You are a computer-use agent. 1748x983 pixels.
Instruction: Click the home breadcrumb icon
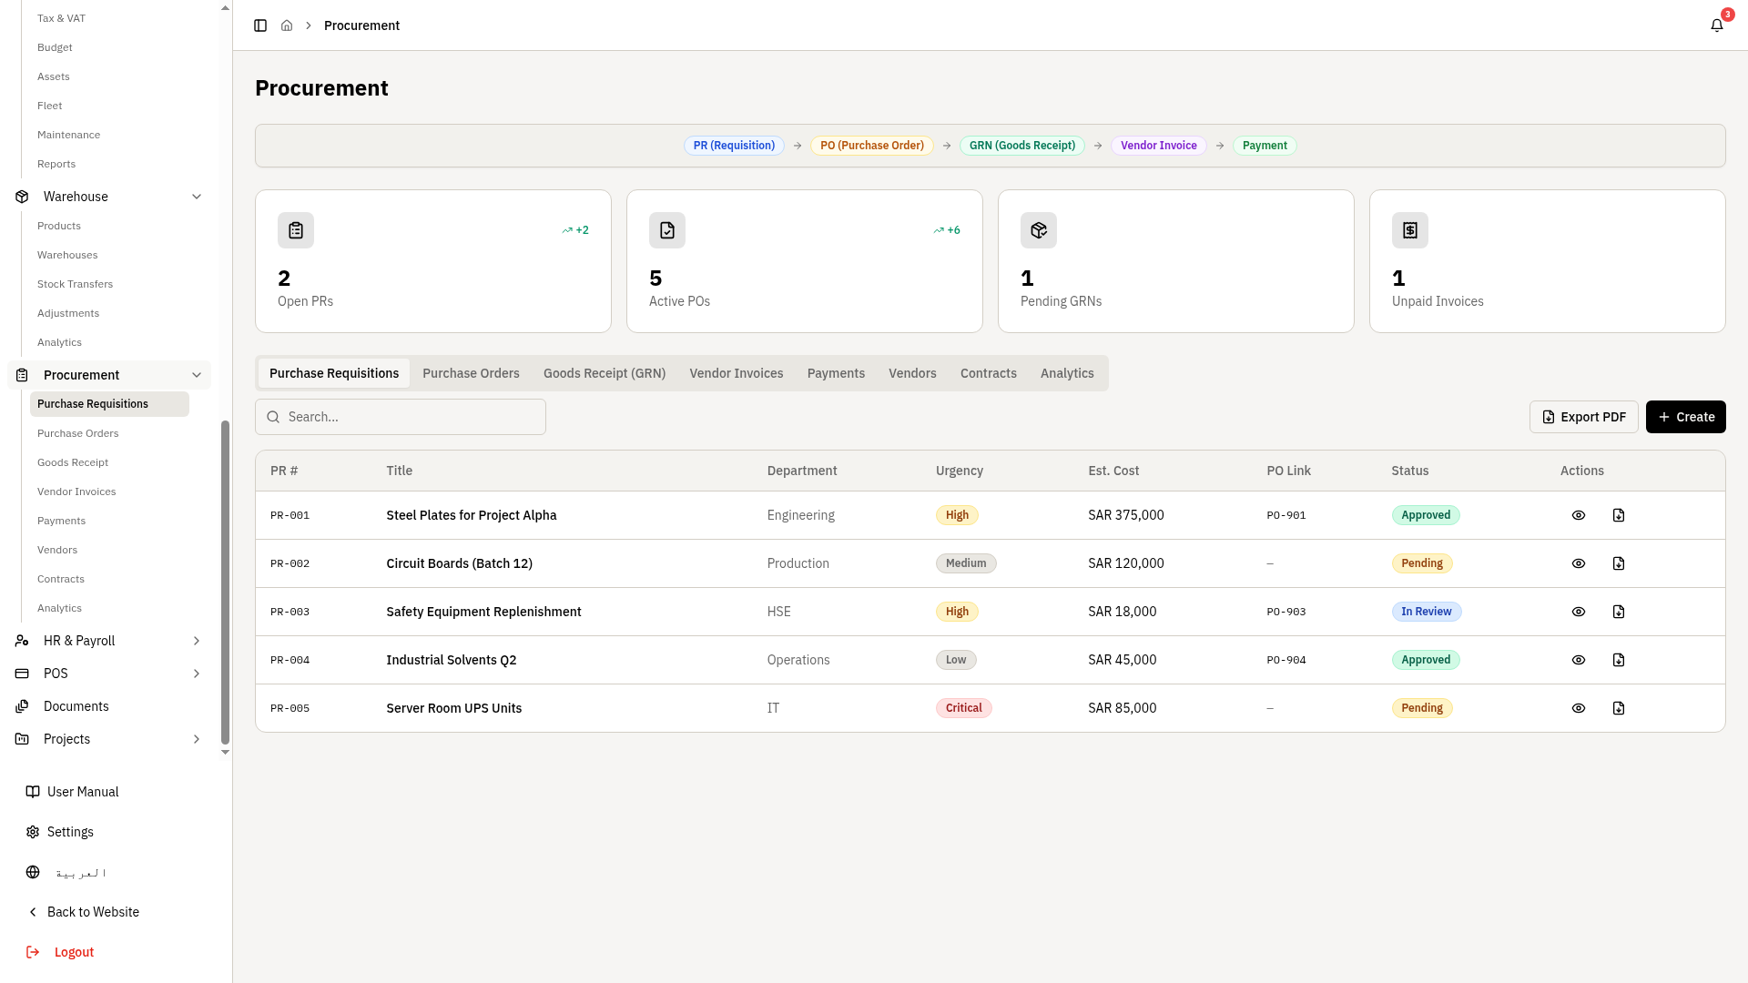287,25
